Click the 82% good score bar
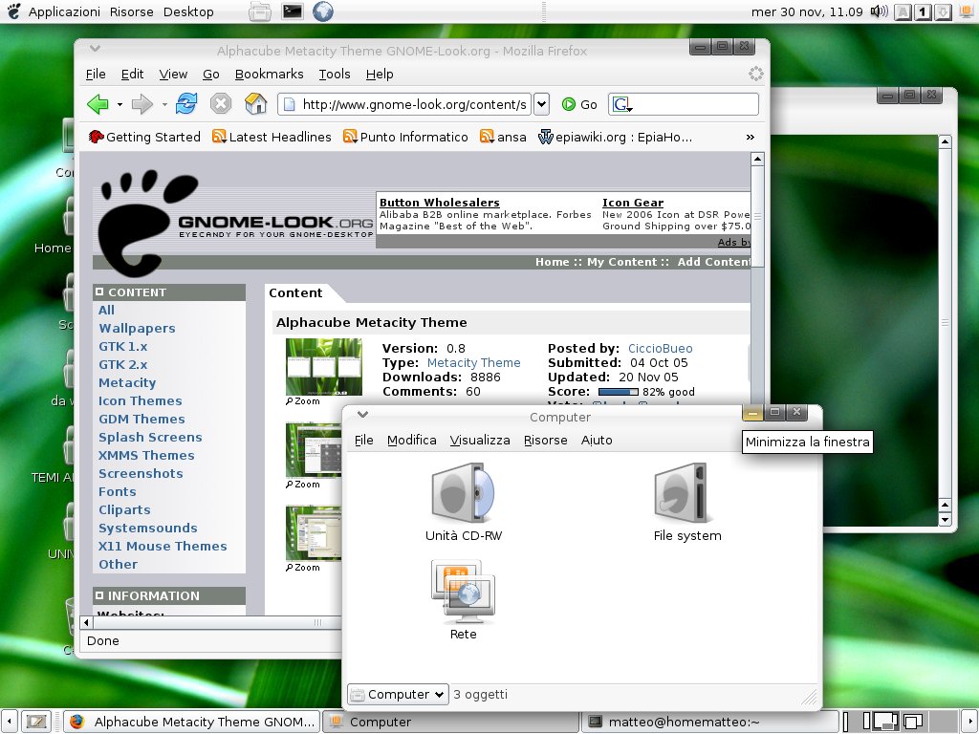979x734 pixels. (x=619, y=392)
